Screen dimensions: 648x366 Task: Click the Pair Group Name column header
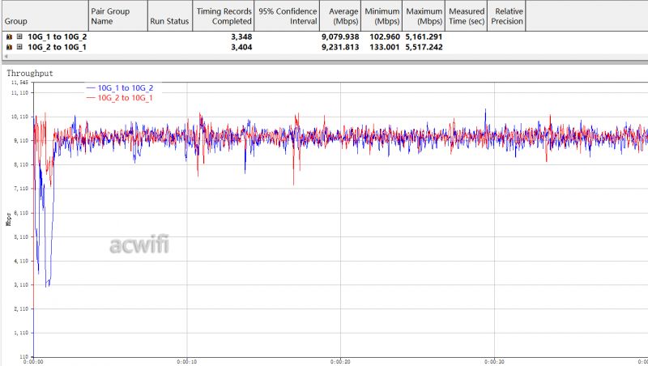pyautogui.click(x=117, y=15)
